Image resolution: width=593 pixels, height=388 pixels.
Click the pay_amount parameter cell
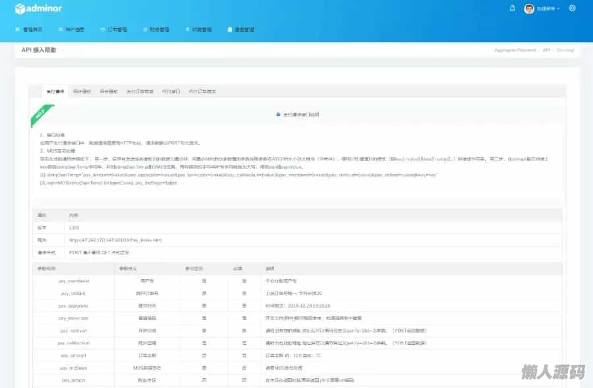click(73, 356)
